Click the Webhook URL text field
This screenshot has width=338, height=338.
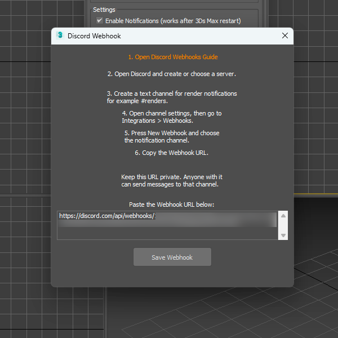[167, 225]
